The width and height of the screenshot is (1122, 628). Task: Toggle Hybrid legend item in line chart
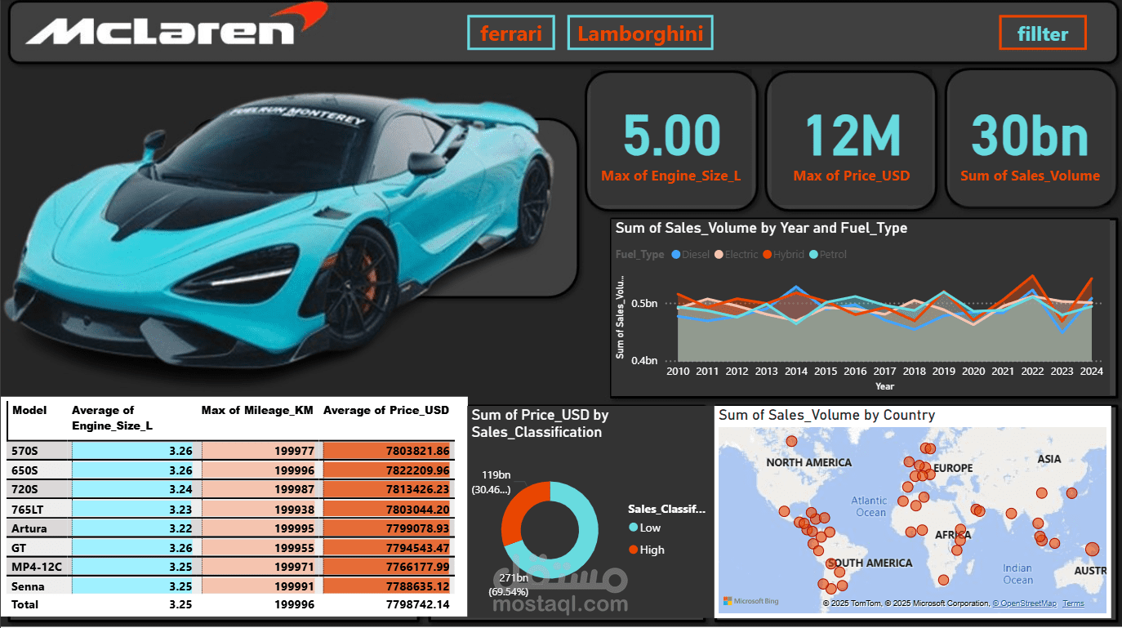coord(783,255)
